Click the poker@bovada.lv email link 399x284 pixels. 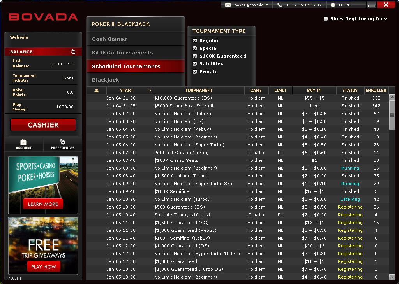[x=251, y=5]
